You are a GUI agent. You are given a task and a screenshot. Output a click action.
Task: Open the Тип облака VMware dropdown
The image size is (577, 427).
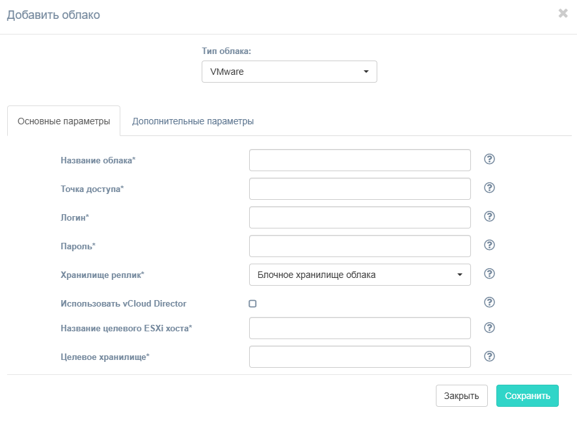(x=289, y=72)
